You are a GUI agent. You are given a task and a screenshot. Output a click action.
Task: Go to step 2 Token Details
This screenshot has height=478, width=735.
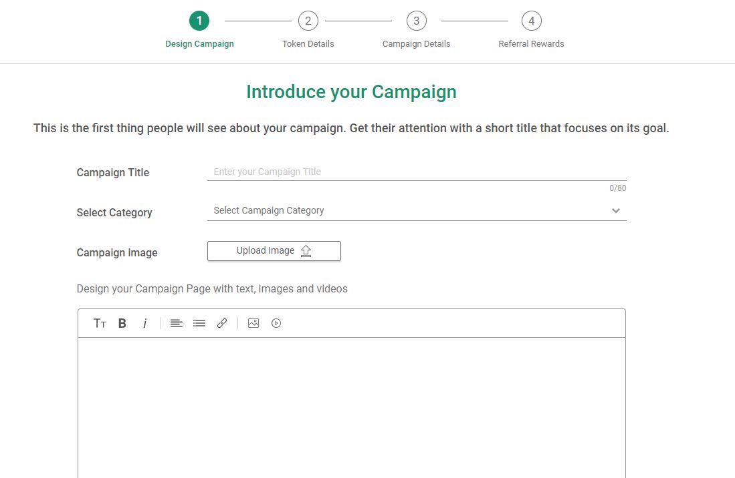[x=308, y=21]
